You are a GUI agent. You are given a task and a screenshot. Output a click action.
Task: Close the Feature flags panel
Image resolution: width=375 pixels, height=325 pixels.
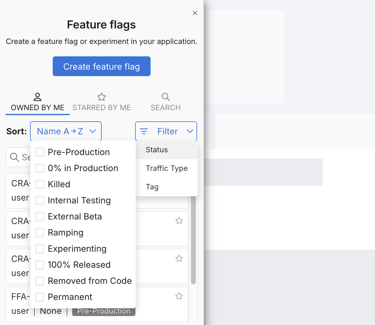195,13
